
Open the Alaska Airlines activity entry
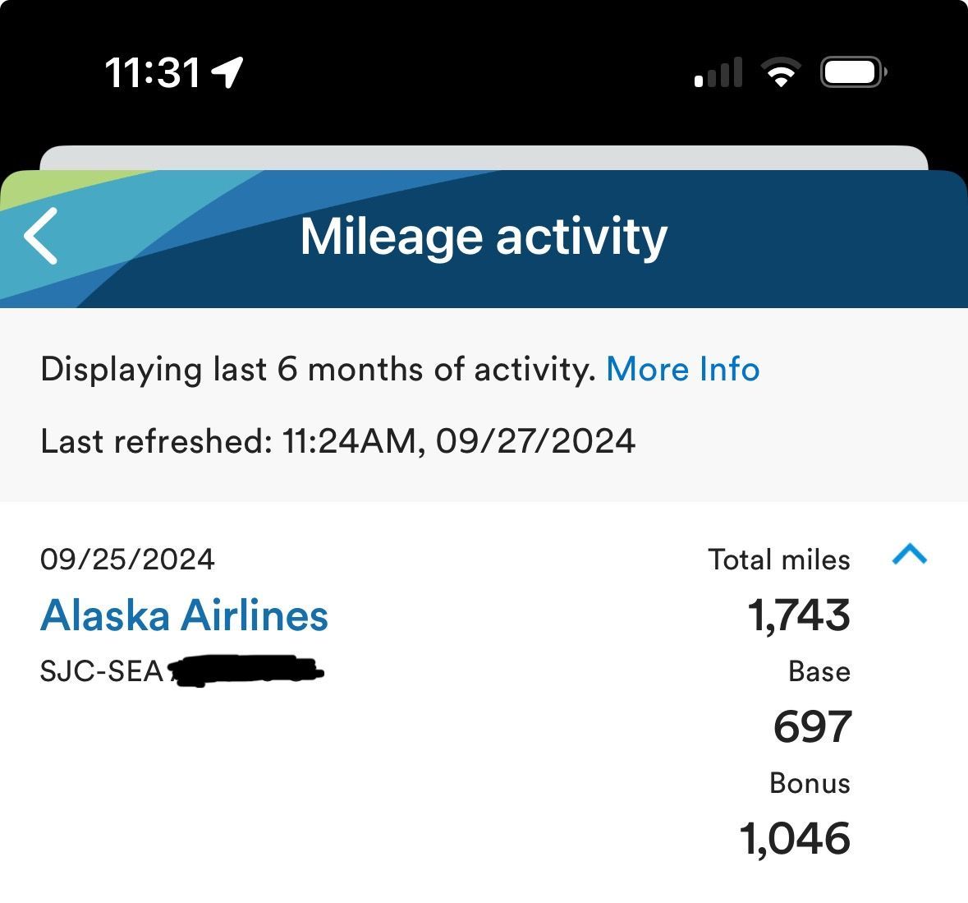184,615
